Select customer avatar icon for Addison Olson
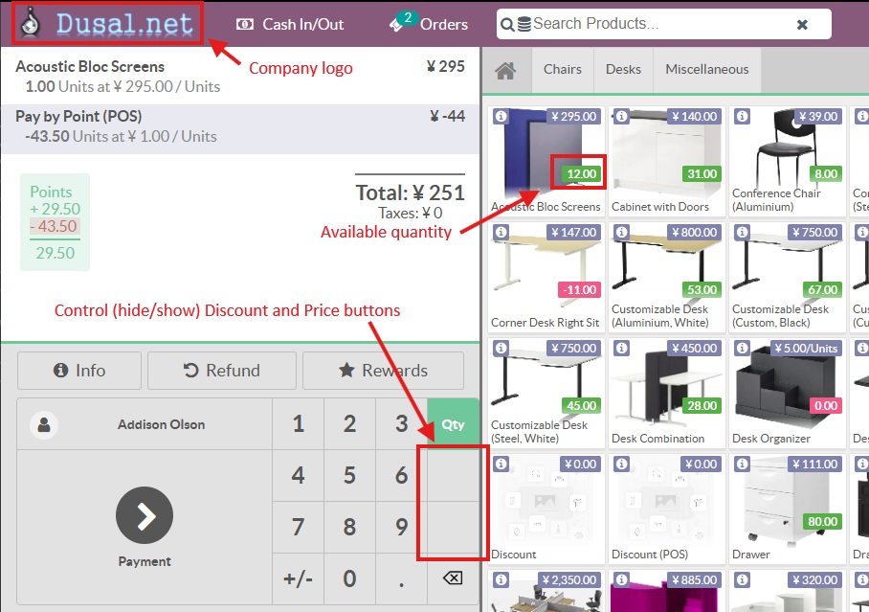 [43, 424]
